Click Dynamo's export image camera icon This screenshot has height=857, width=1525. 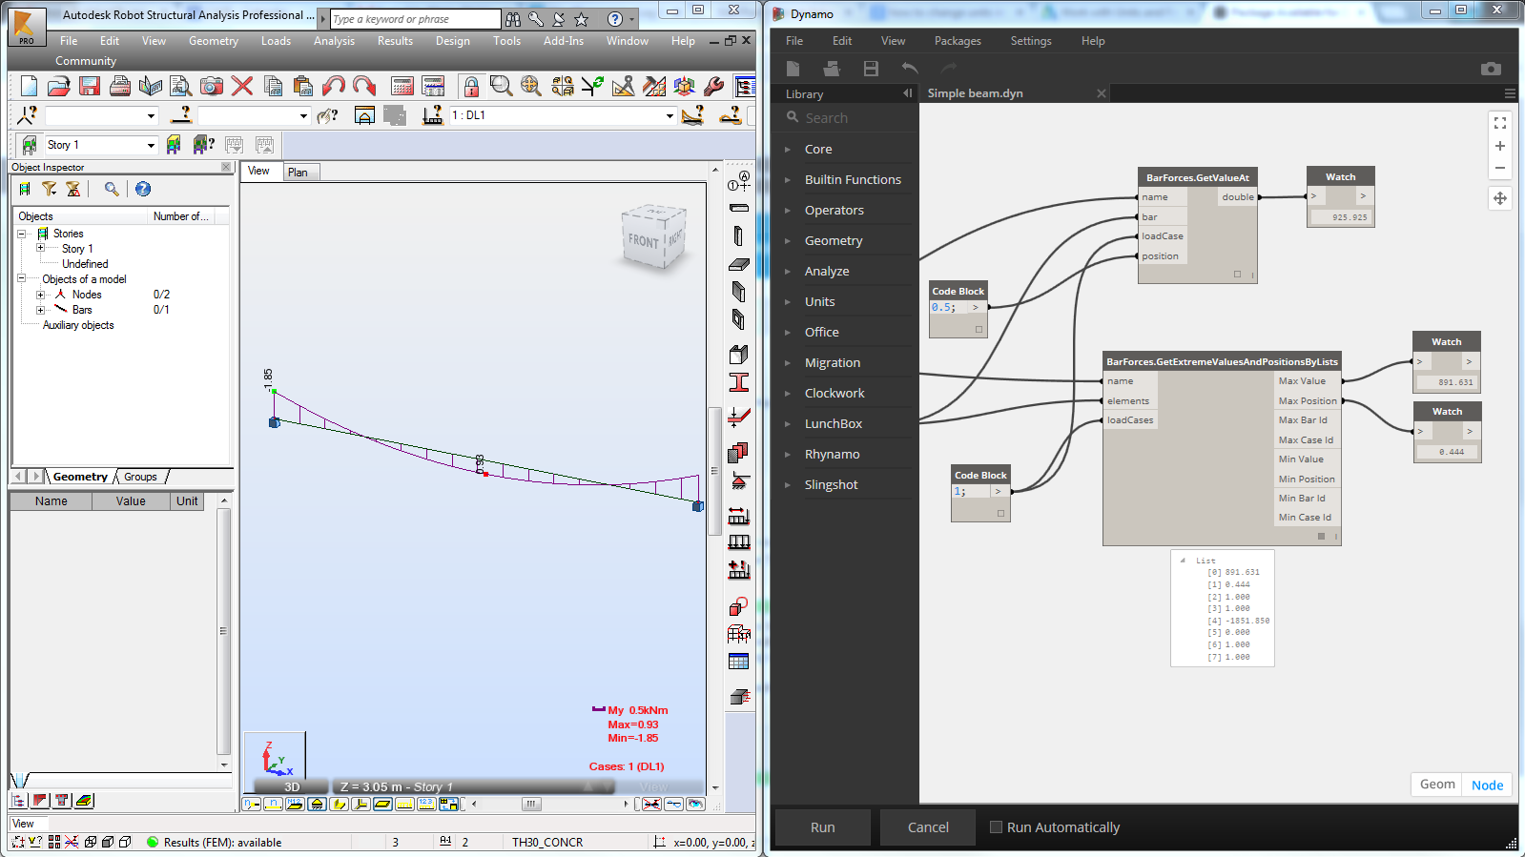(x=1491, y=69)
